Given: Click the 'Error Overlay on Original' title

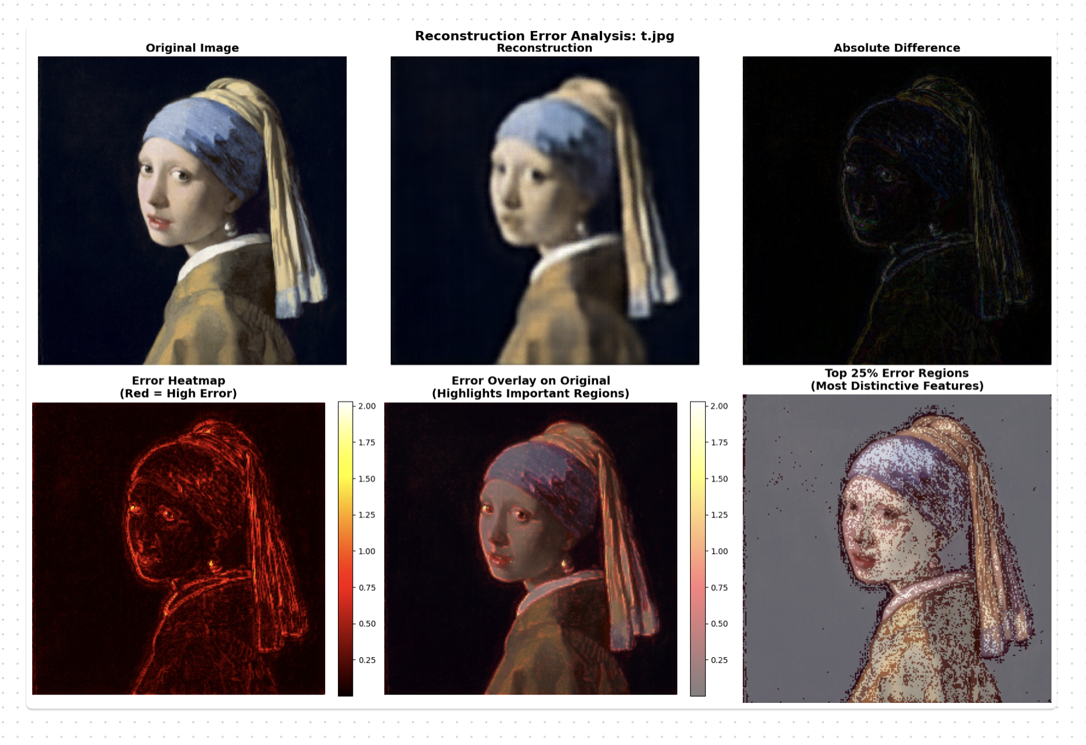Looking at the screenshot, I should 531,381.
